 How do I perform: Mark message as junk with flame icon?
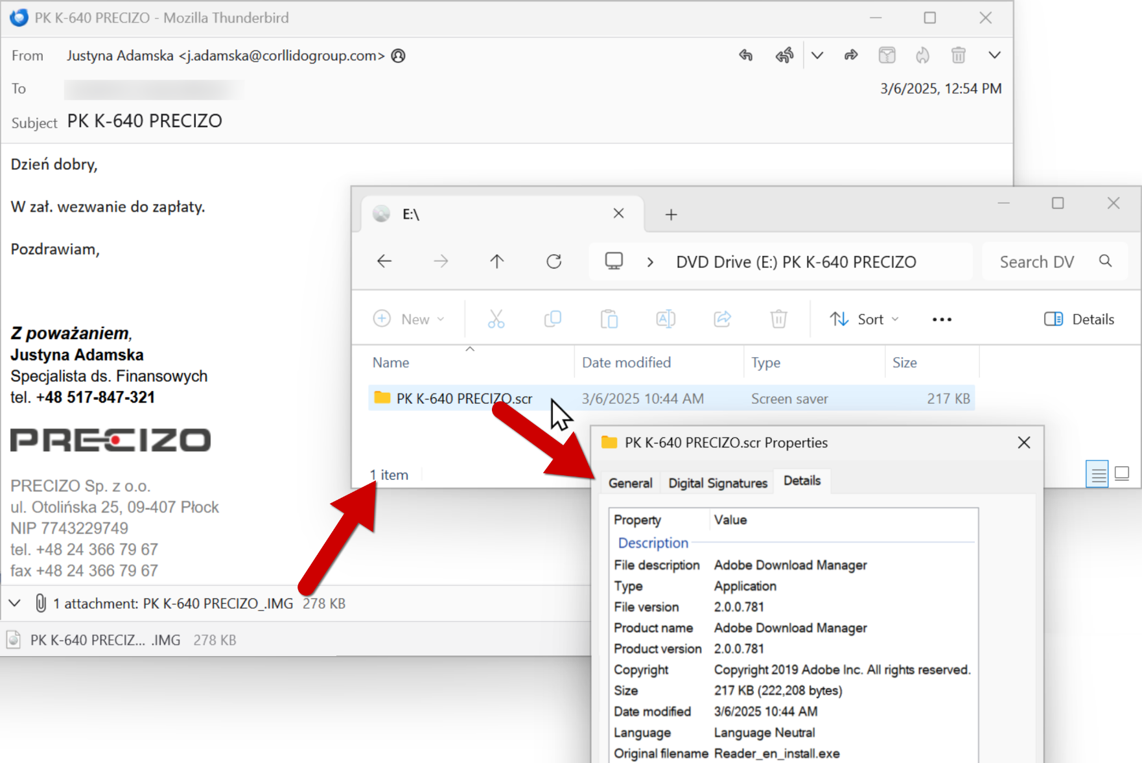(922, 56)
